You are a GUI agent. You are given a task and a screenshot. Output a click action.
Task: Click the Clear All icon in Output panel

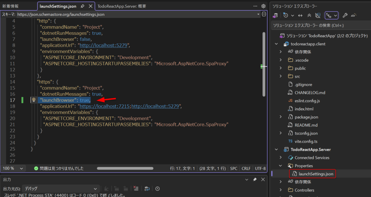point(136,189)
